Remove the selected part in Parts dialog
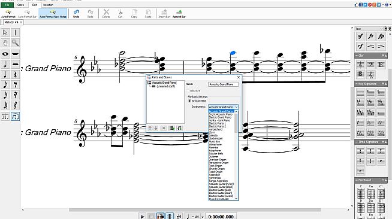 [x=164, y=128]
